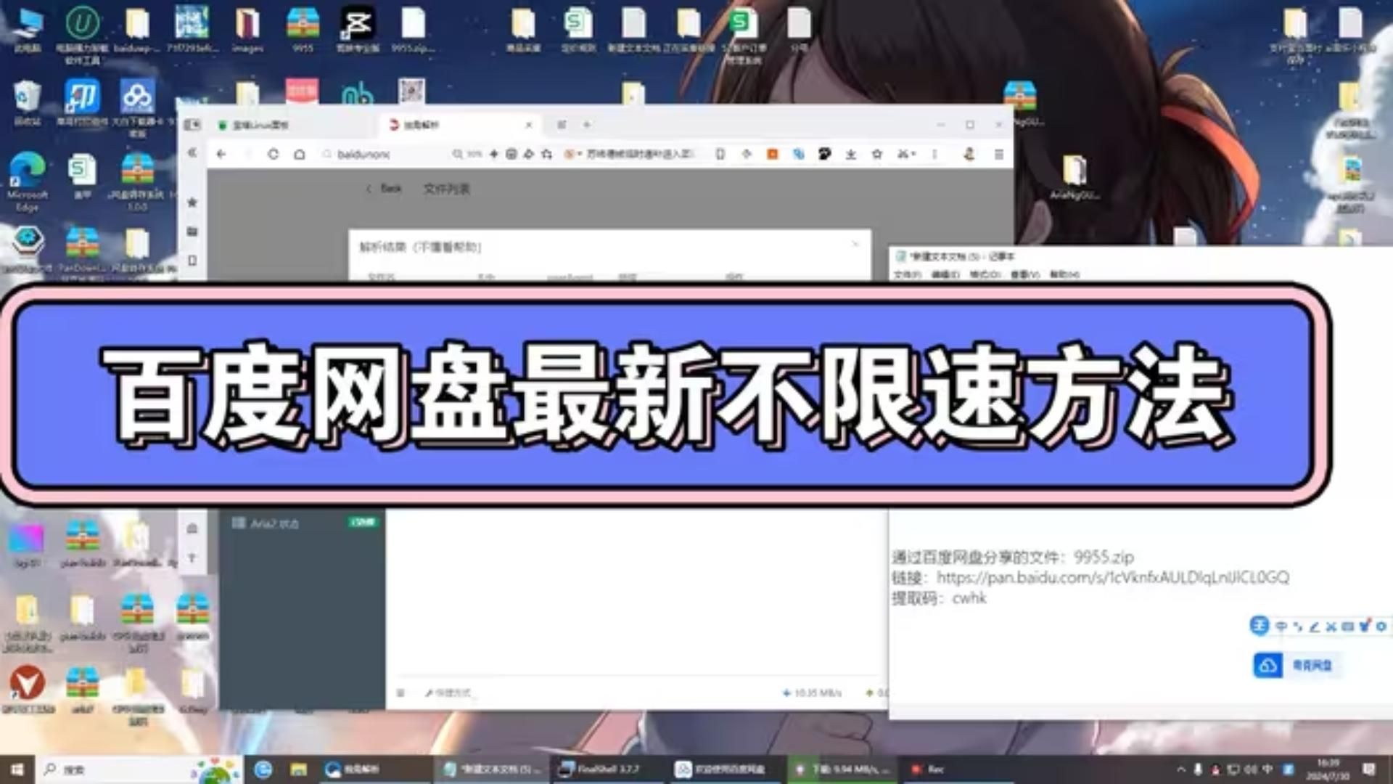This screenshot has width=1393, height=784.
Task: Open the 编辑 menu in Notepad
Action: [945, 274]
